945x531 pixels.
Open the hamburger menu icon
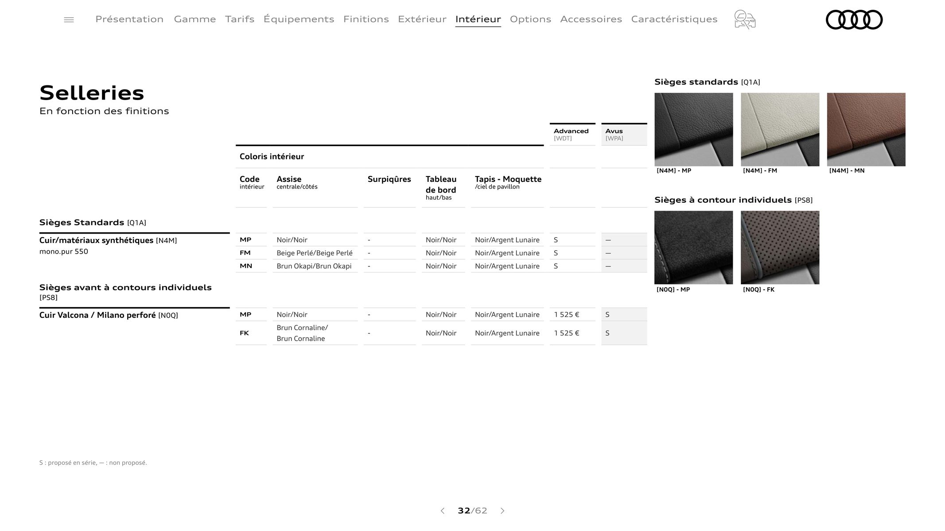click(69, 19)
